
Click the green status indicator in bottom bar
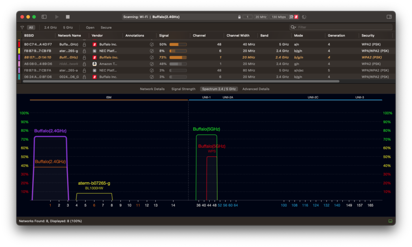(390, 221)
